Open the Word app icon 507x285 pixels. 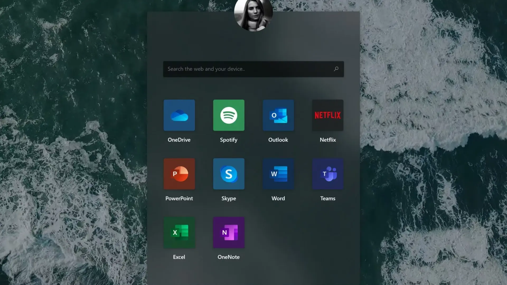(x=278, y=174)
